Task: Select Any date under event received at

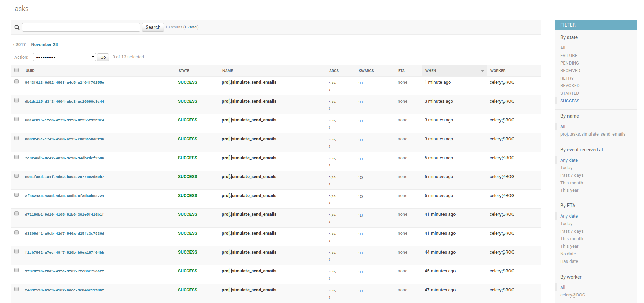Action: pyautogui.click(x=569, y=160)
